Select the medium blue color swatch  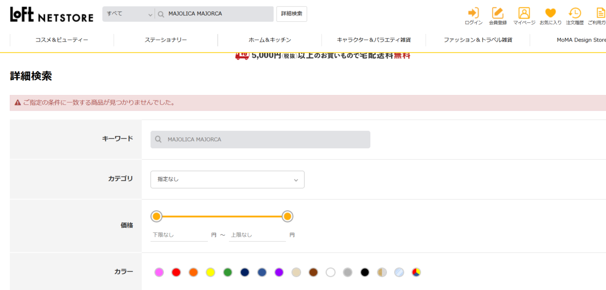262,272
